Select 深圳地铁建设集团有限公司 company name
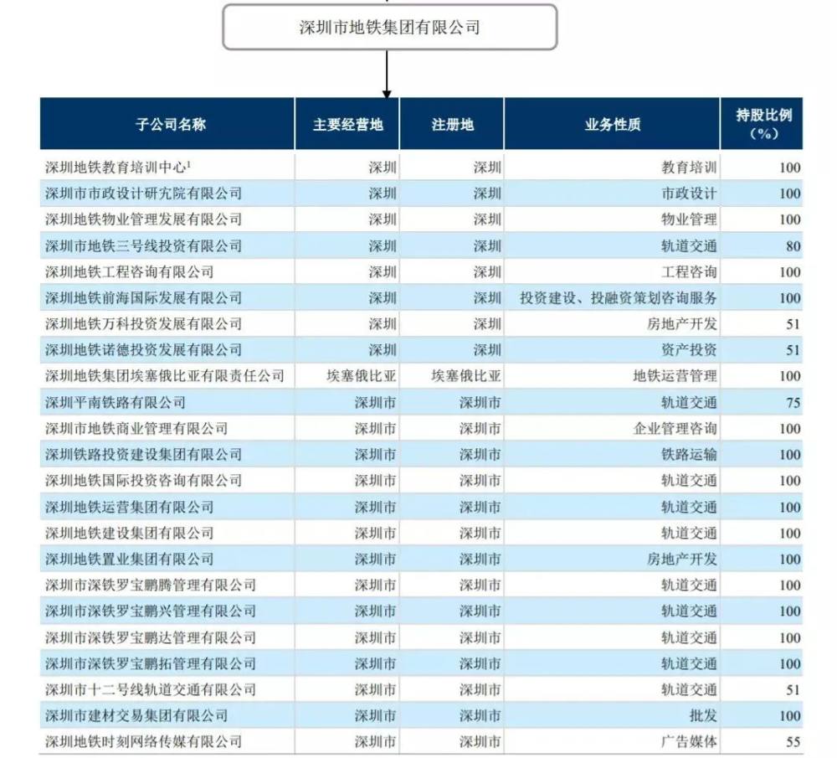This screenshot has width=837, height=758. (129, 533)
